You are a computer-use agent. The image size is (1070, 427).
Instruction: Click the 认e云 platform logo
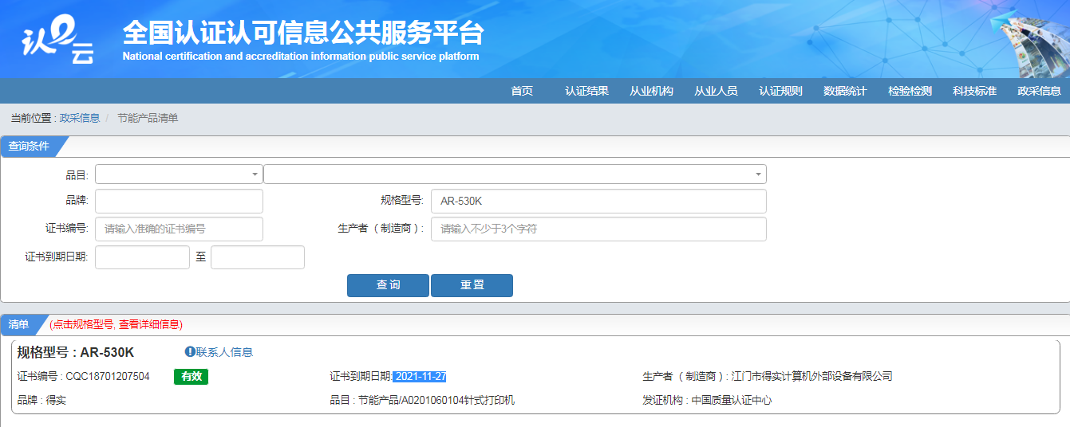point(58,41)
